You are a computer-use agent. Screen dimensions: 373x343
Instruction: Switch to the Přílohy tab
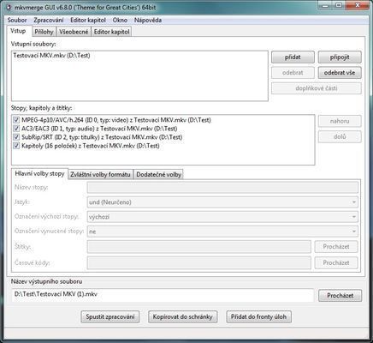tap(44, 32)
